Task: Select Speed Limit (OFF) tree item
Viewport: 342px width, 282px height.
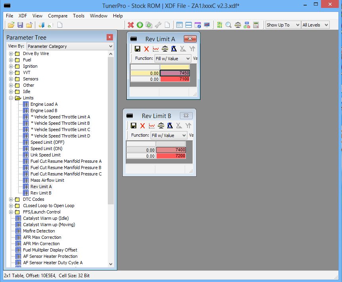Action: 47,142
